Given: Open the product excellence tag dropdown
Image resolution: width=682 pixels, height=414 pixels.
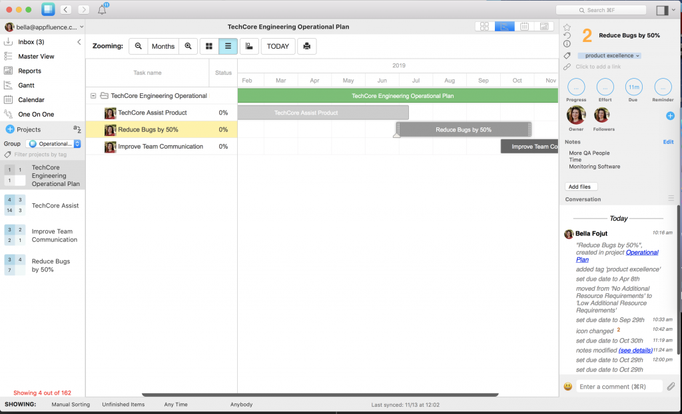Looking at the screenshot, I should tap(609, 56).
